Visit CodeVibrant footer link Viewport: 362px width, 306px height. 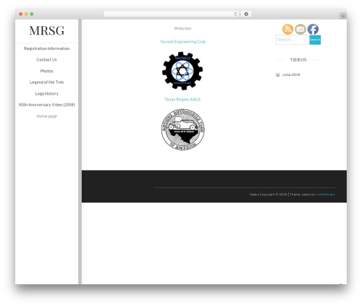coord(326,195)
